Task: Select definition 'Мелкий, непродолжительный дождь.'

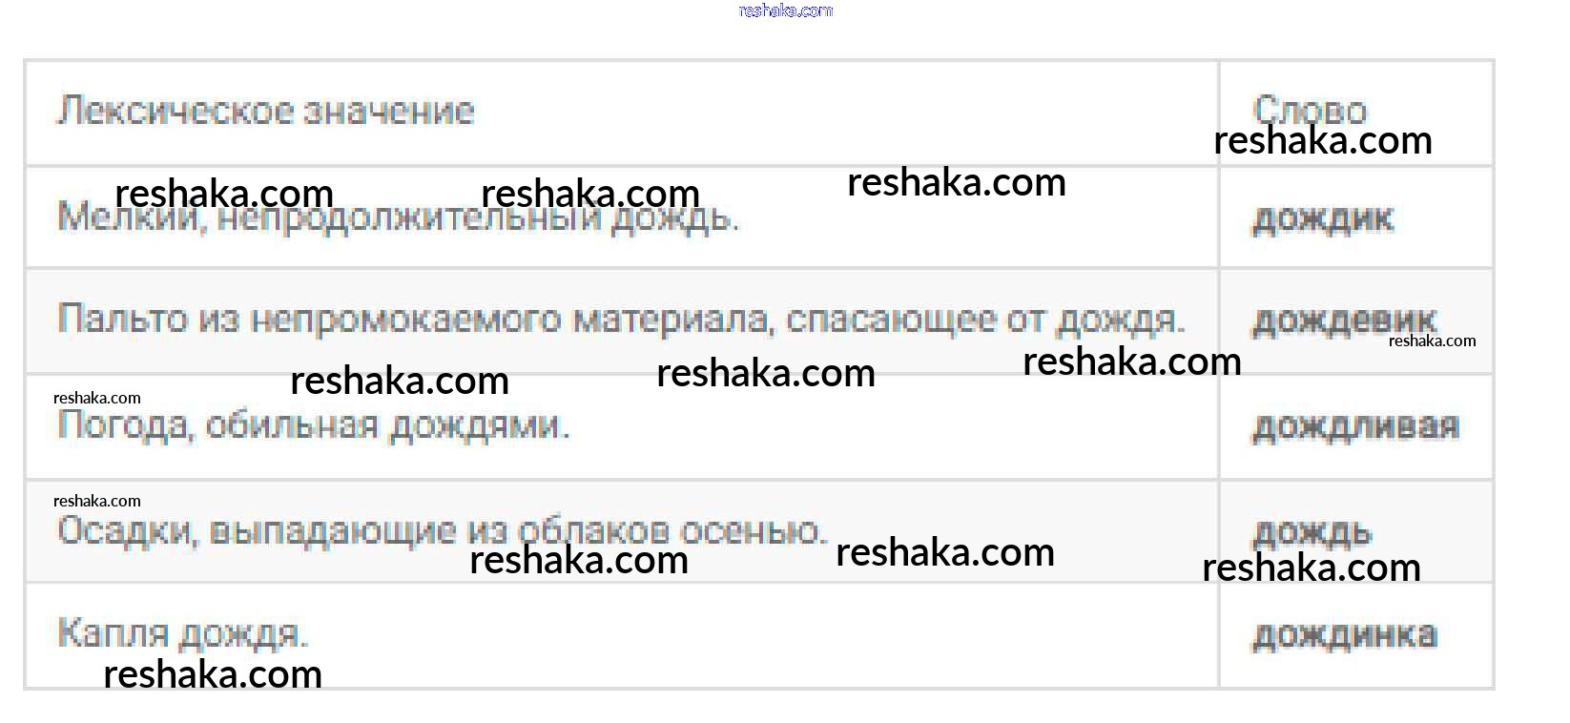Action: click(x=398, y=217)
